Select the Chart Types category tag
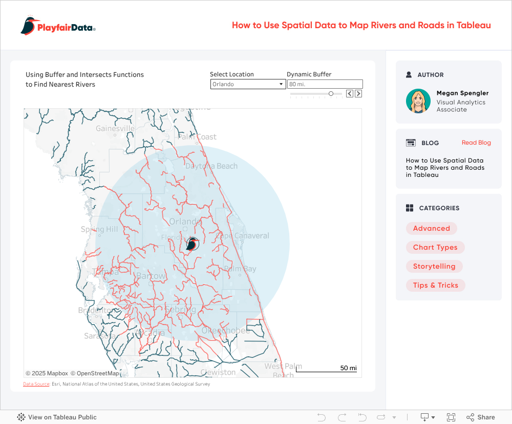 [x=435, y=248]
